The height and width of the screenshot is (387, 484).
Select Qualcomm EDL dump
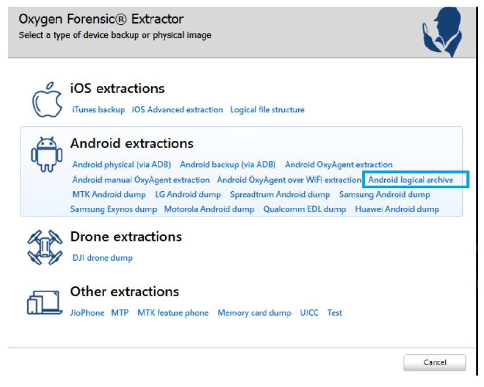[305, 209]
